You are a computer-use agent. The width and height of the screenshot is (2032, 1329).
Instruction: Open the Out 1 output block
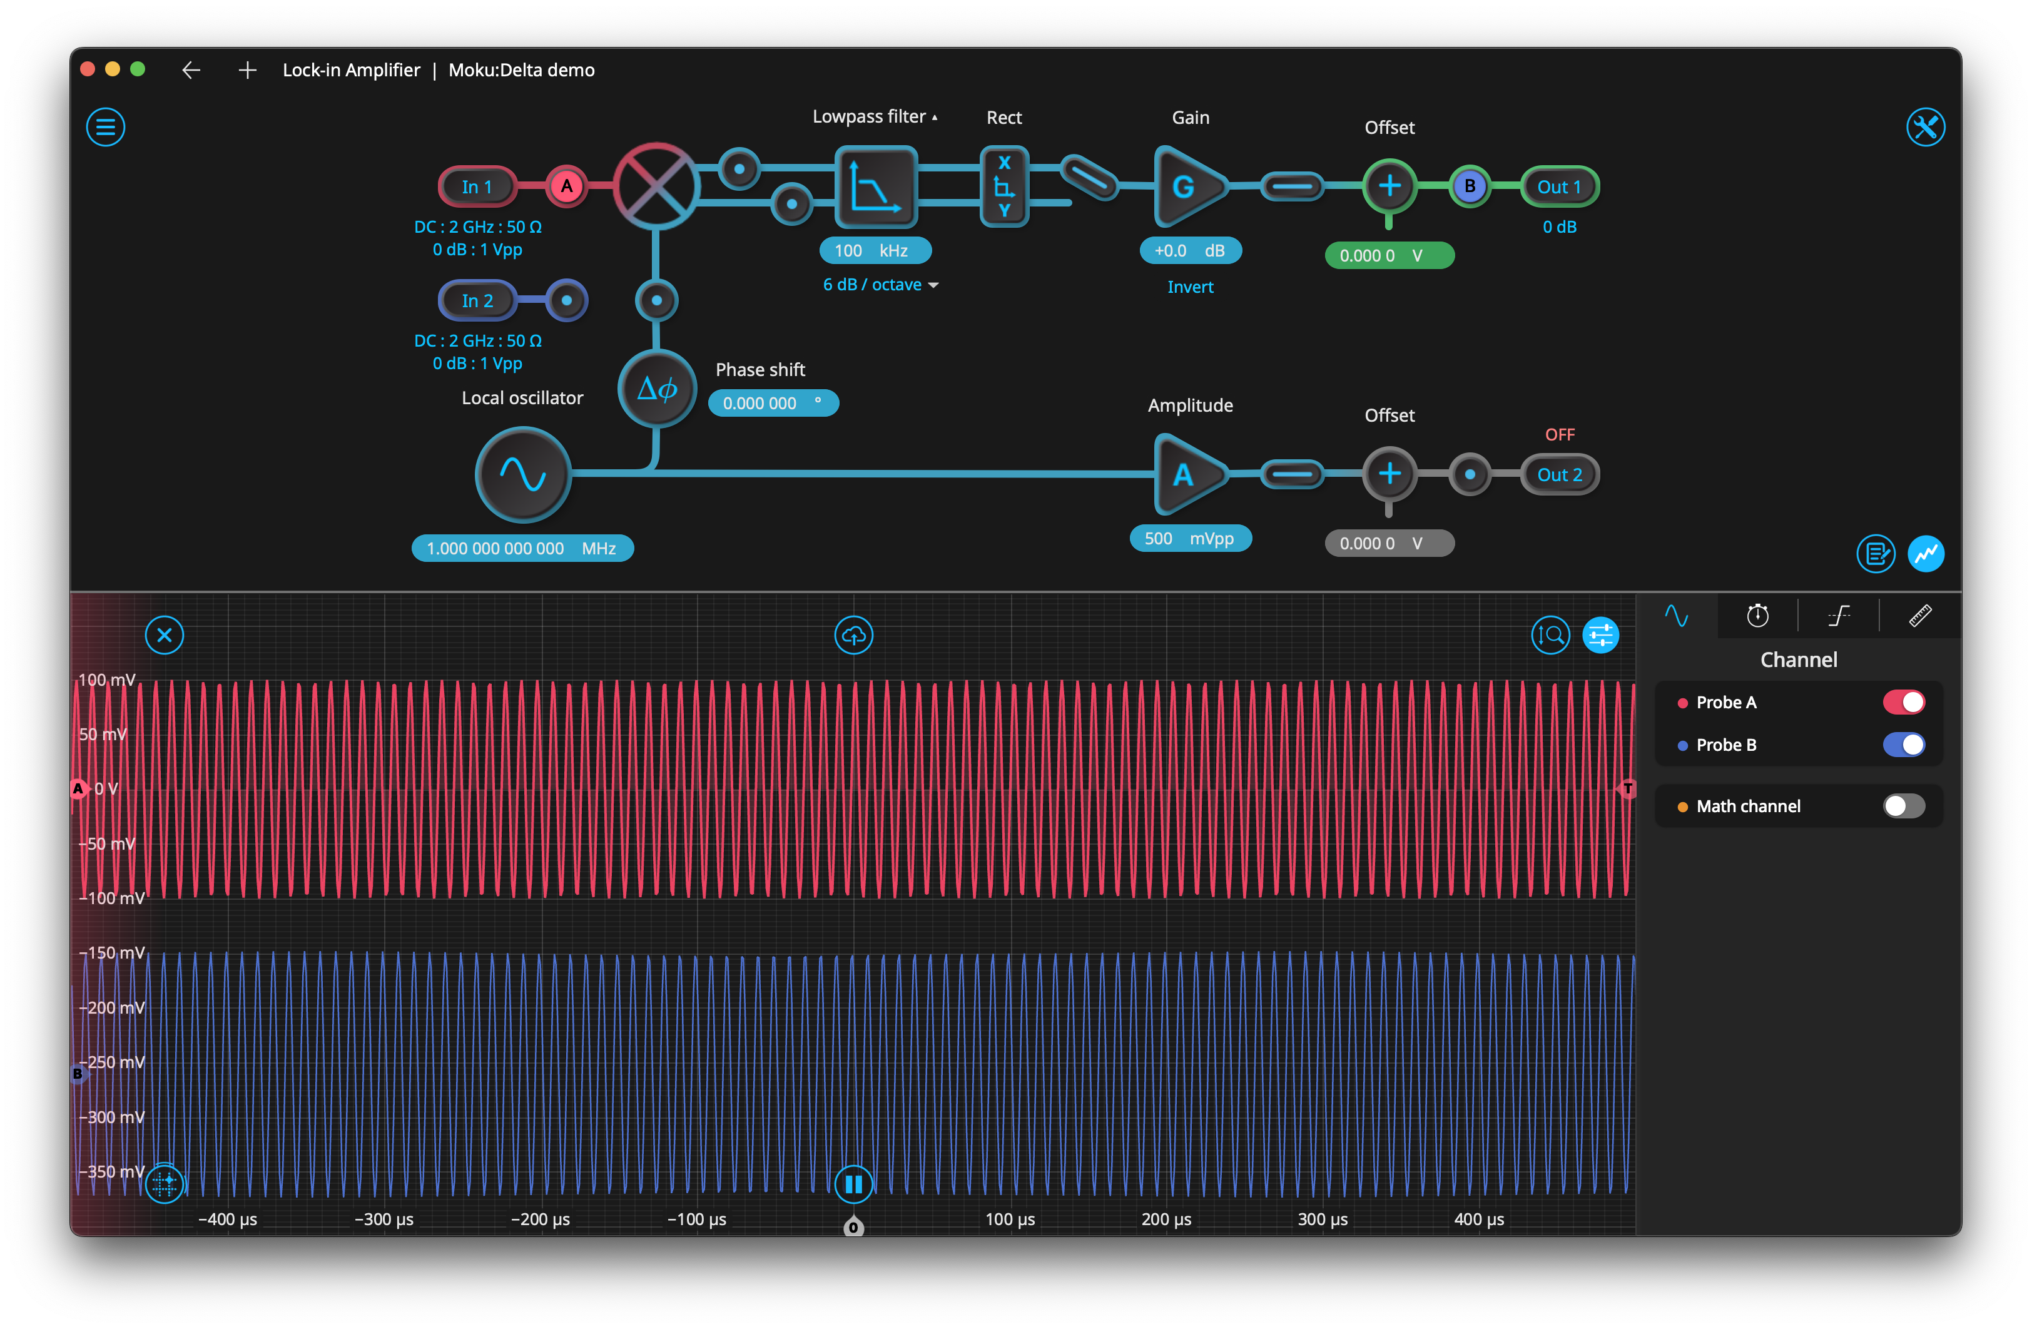pos(1559,186)
